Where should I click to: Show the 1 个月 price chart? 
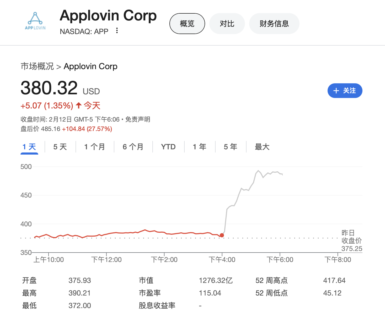[94, 147]
